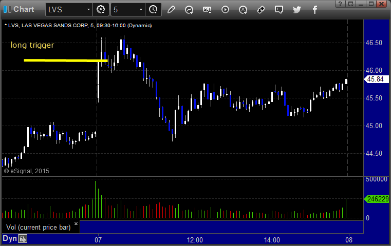Open the chart type selector icon
The image size is (391, 246).
[x=189, y=10]
